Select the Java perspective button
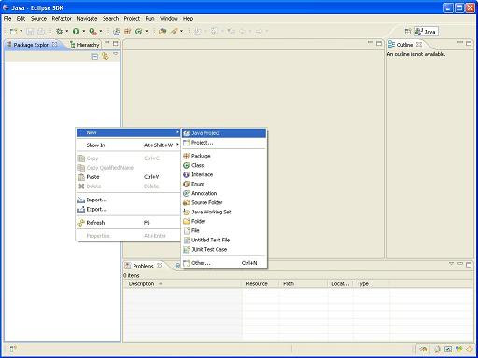This screenshot has width=478, height=358. tap(426, 32)
